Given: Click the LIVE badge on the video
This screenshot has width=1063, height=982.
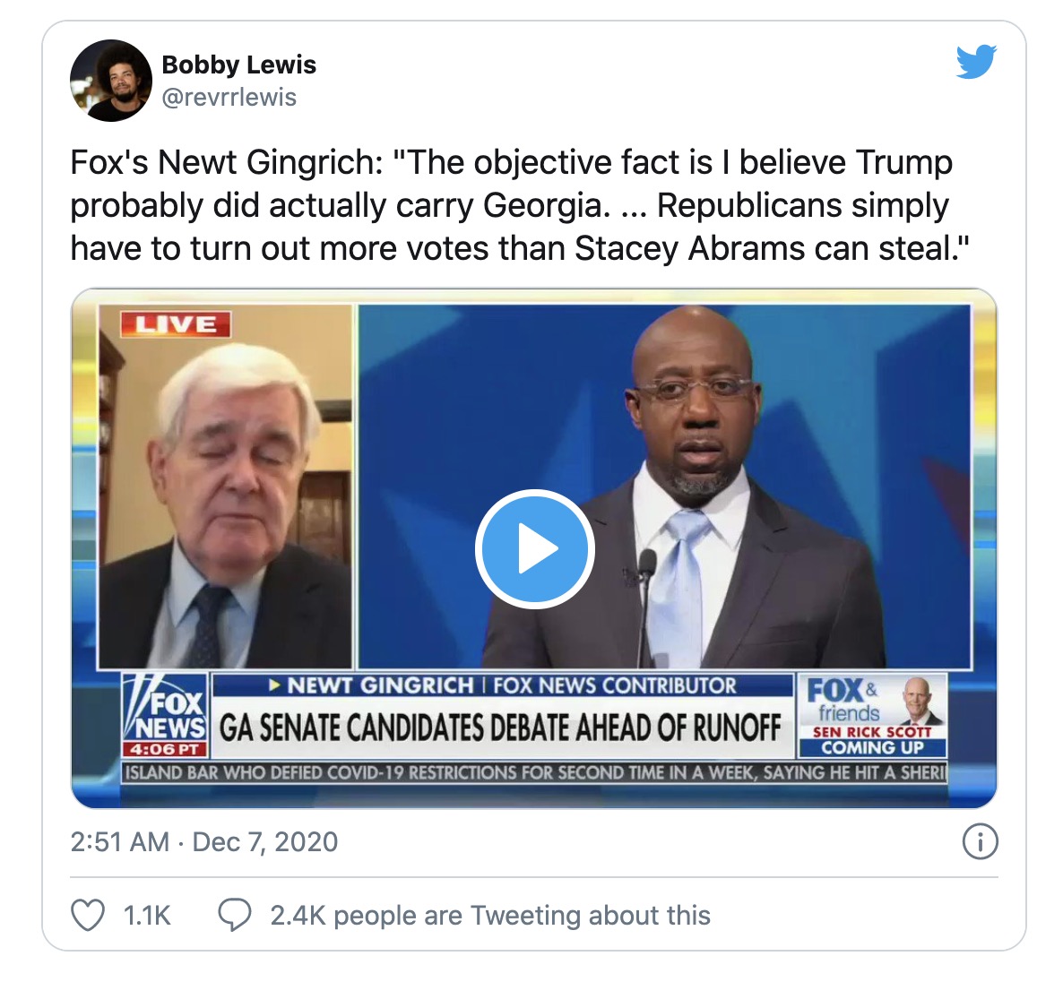Looking at the screenshot, I should pos(176,324).
